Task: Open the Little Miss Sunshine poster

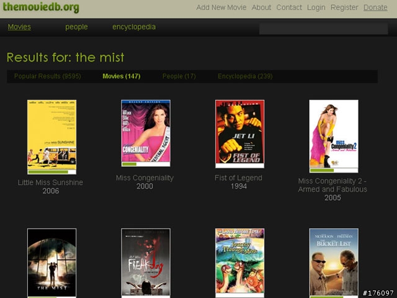Action: (x=51, y=137)
